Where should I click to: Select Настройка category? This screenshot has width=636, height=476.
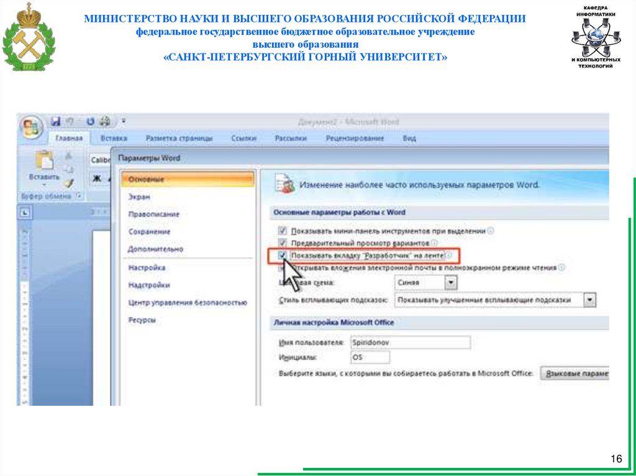coord(147,267)
